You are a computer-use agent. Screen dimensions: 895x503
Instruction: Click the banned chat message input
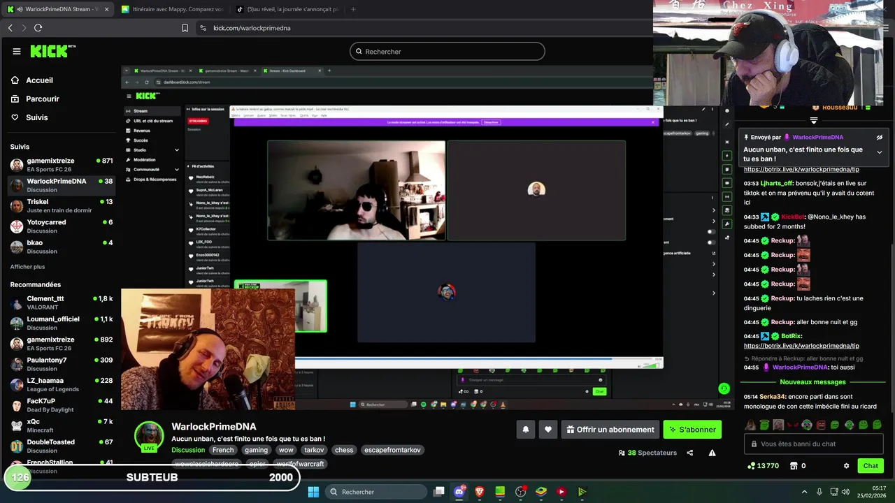click(x=814, y=444)
